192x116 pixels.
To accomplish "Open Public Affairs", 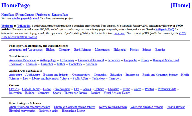I will 81,78.
